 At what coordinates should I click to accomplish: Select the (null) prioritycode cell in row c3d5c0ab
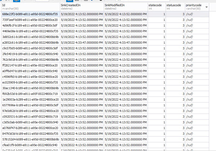coord(197,122)
